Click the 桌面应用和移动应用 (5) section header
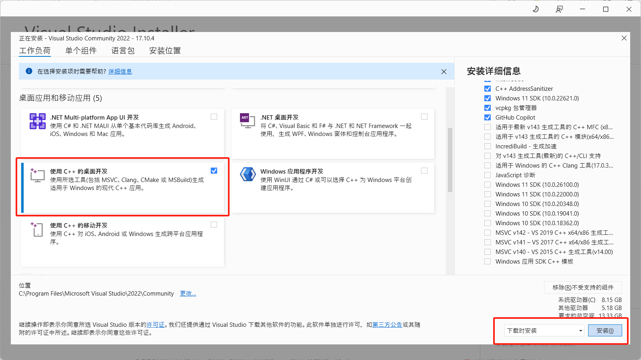This screenshot has height=360, width=641. coord(60,98)
